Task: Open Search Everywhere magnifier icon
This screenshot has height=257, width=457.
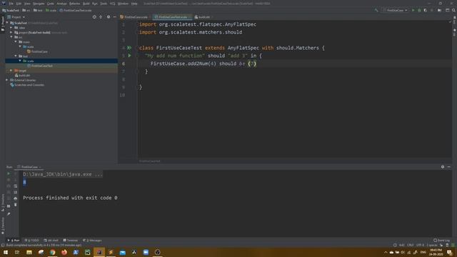Action: (453, 10)
